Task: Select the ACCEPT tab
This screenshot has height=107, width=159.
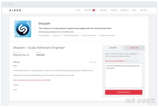Action: pos(113,48)
